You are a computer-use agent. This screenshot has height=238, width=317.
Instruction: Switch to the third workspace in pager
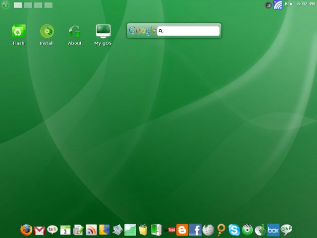click(x=38, y=5)
